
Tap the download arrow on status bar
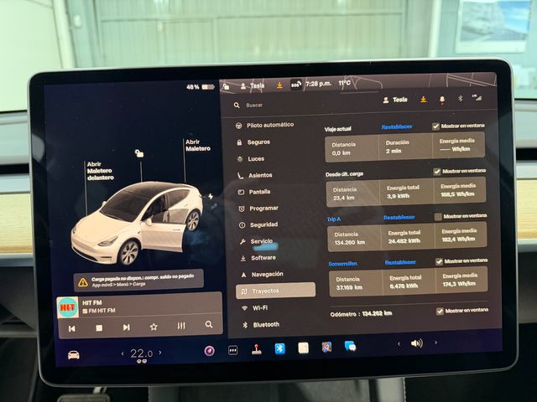click(279, 85)
